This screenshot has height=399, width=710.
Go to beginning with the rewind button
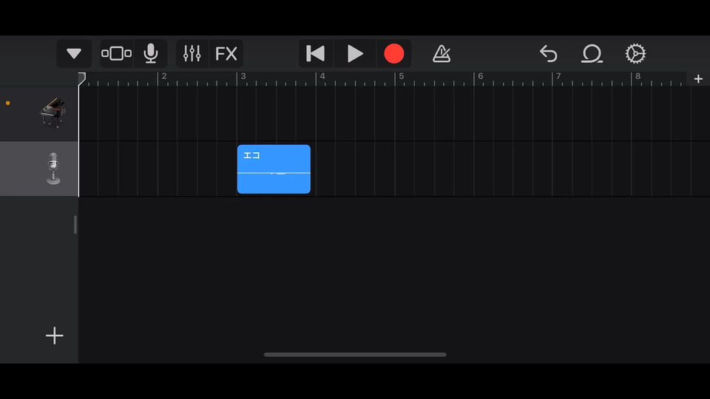(x=316, y=54)
